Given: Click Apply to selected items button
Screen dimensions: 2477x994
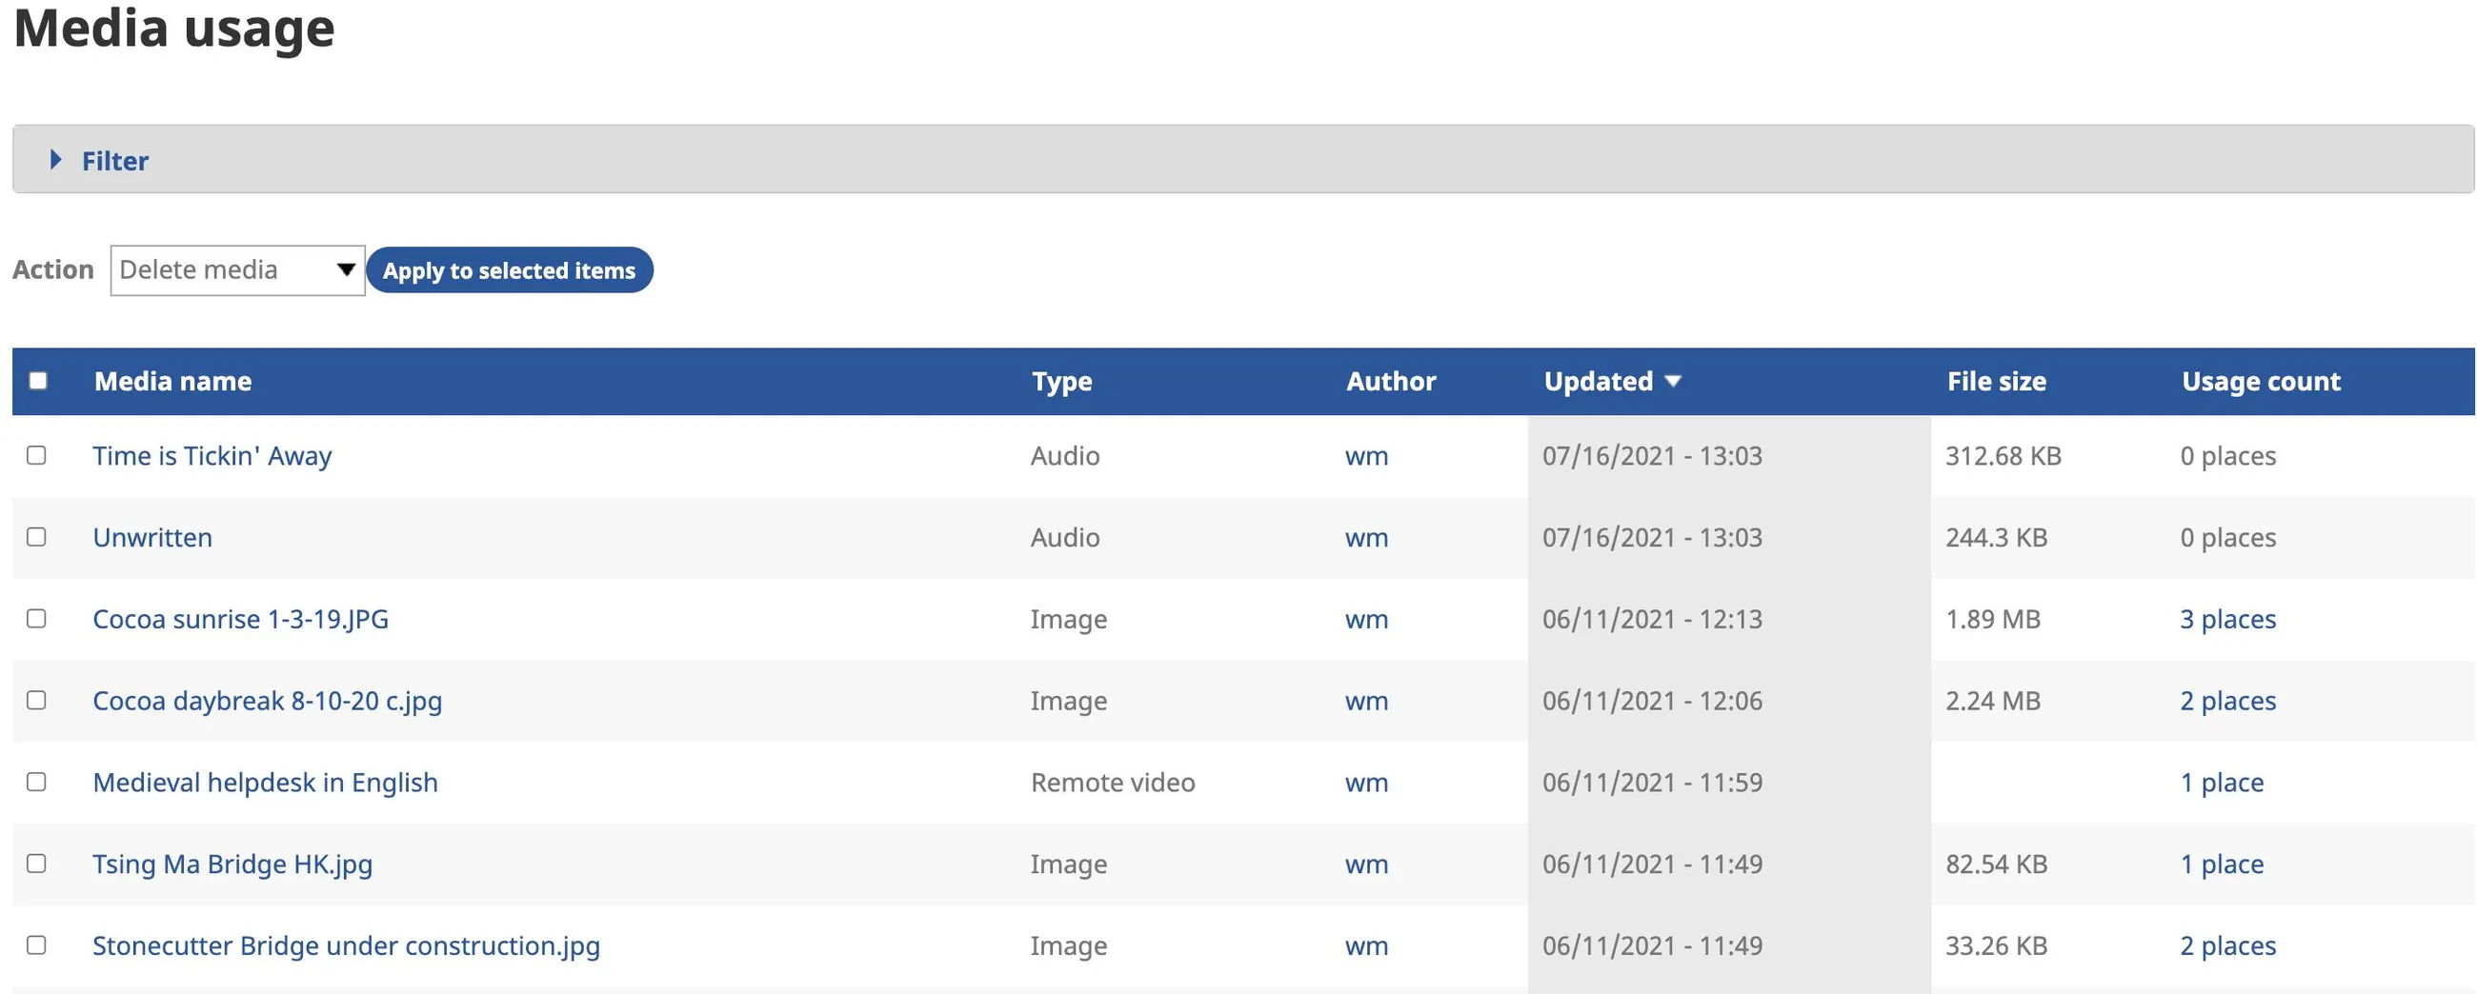Looking at the screenshot, I should pyautogui.click(x=509, y=271).
